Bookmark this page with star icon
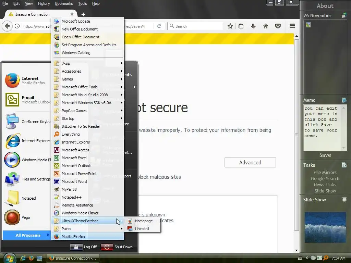Screen dimensions: 351x263 230,26
